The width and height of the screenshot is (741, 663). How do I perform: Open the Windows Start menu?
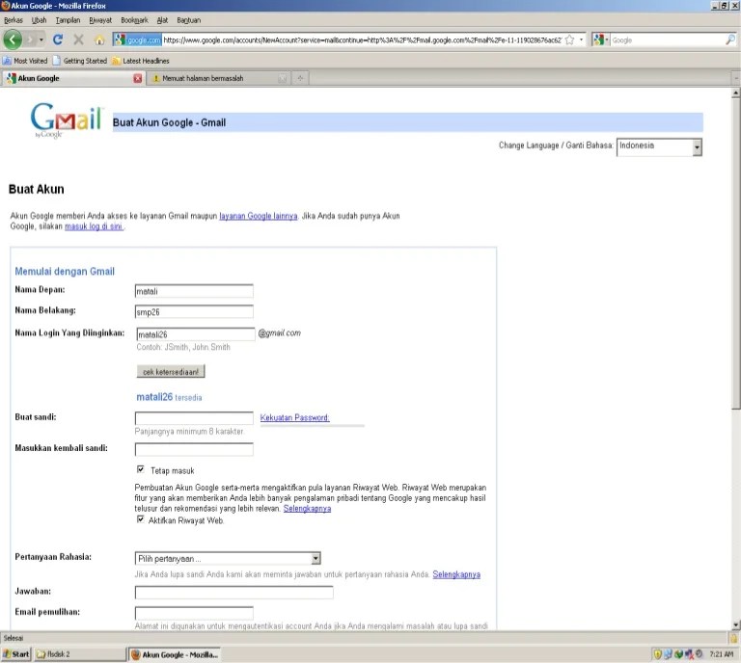click(16, 654)
